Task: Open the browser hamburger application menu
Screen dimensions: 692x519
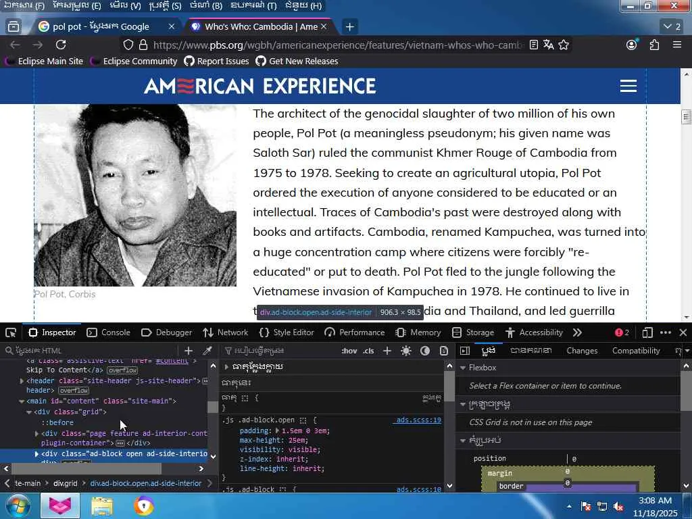Action: click(x=677, y=45)
